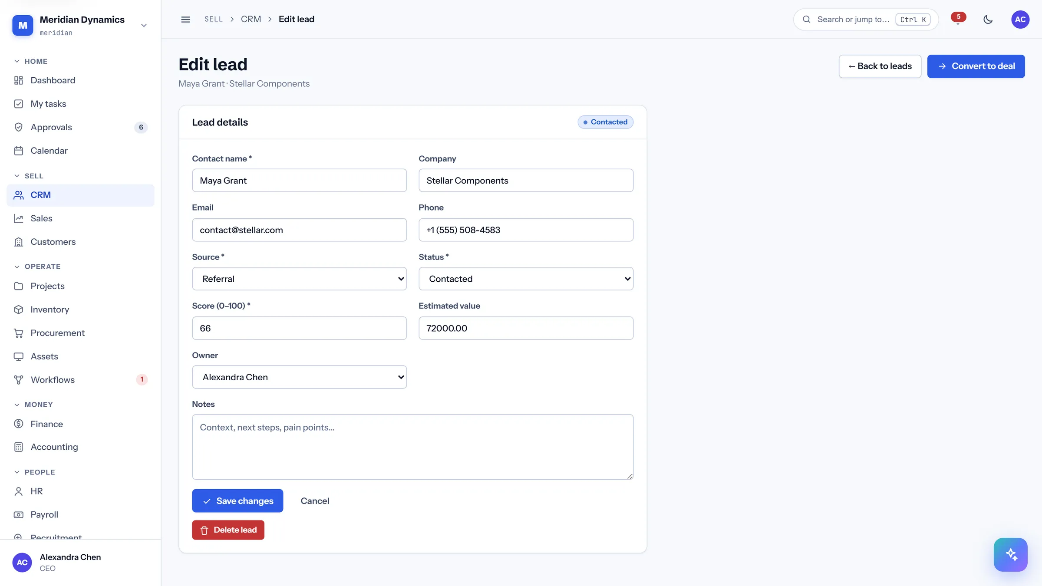The image size is (1042, 586).
Task: Open the HR person icon
Action: pos(18,491)
